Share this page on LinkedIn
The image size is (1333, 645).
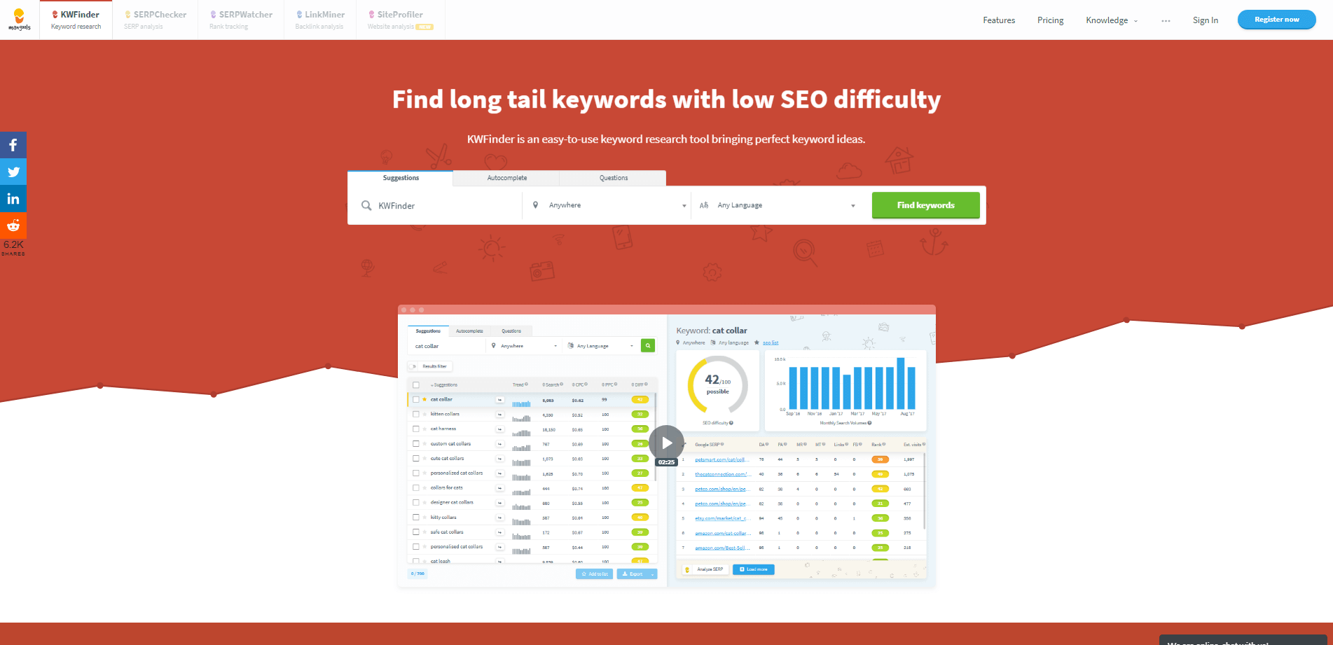point(13,198)
